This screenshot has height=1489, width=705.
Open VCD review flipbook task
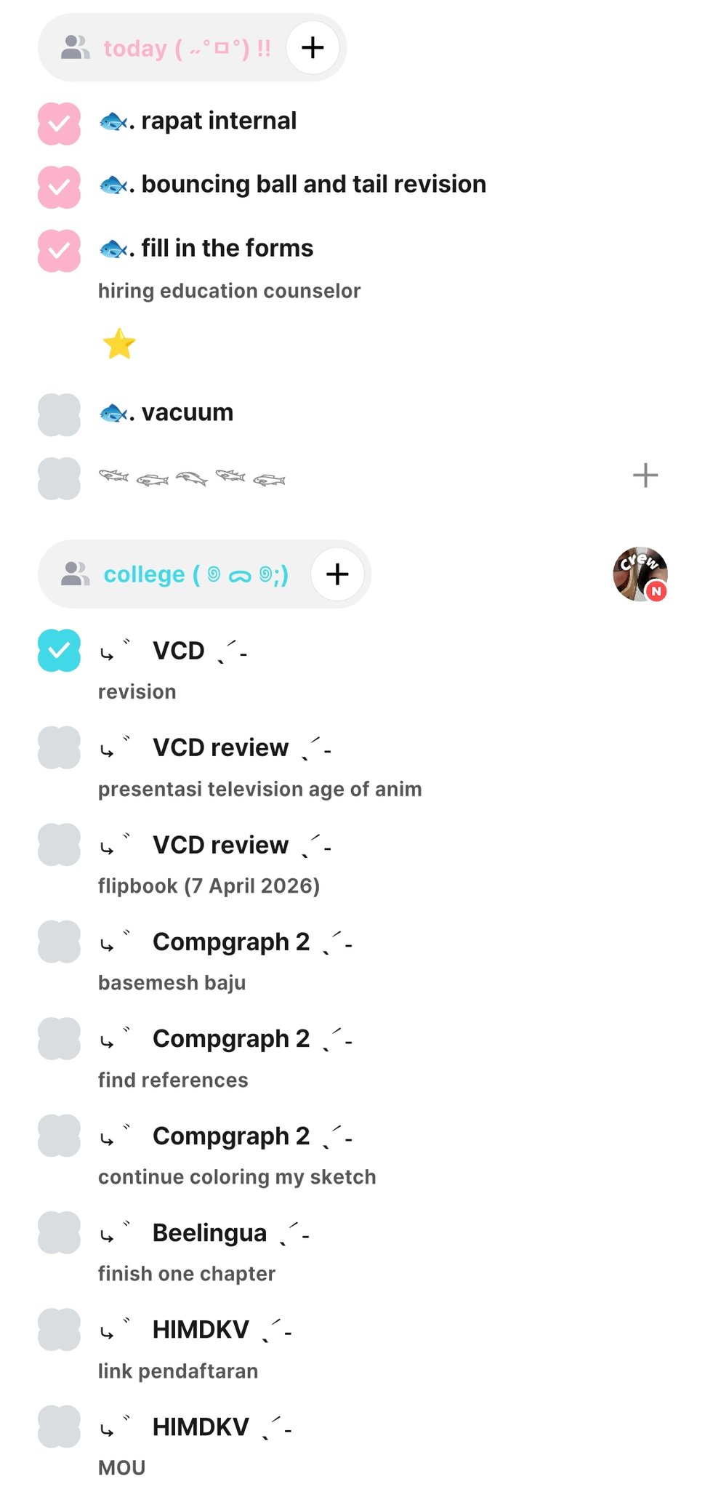[x=220, y=846]
